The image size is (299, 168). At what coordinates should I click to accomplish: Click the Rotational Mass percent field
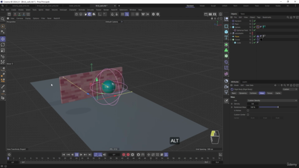click(x=253, y=107)
